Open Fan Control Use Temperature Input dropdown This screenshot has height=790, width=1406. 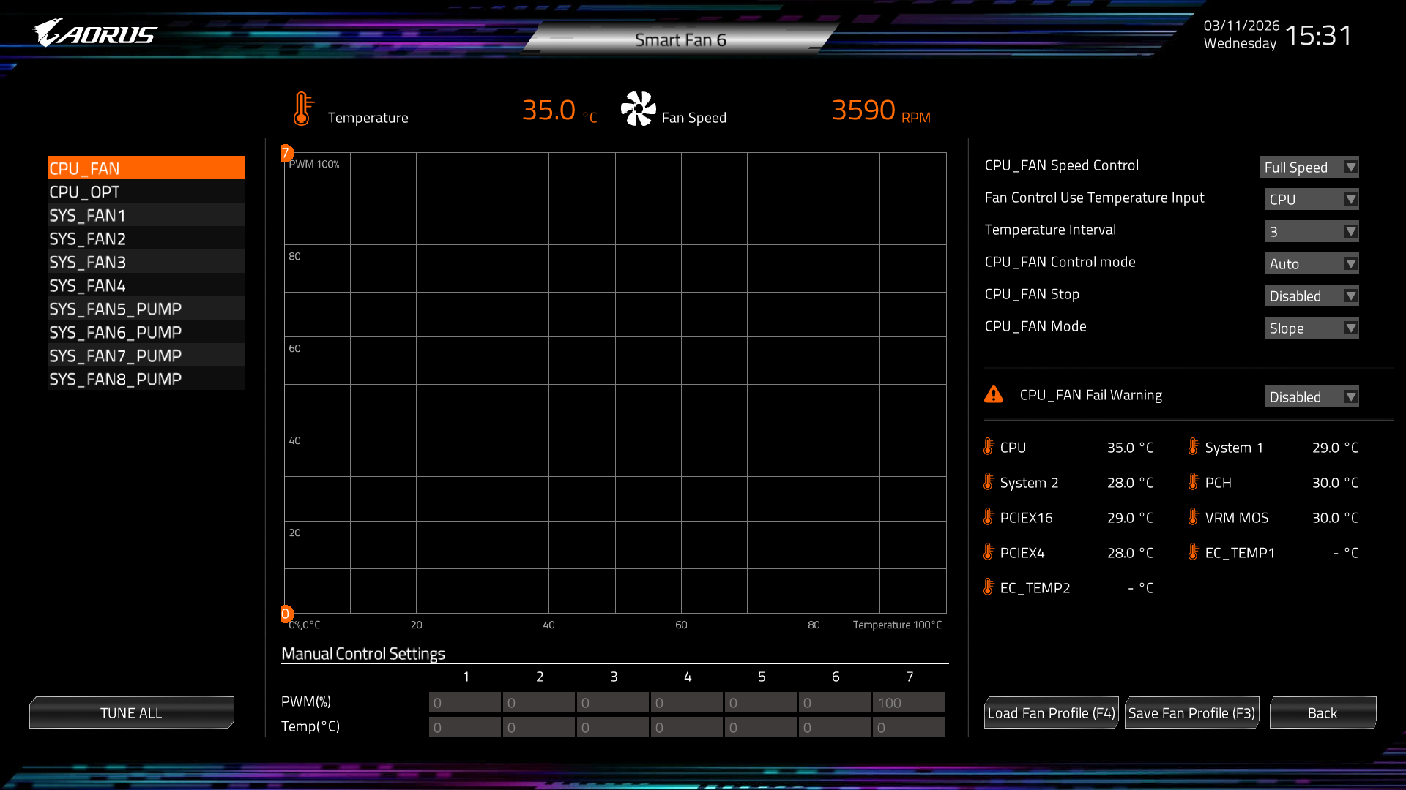(x=1312, y=199)
